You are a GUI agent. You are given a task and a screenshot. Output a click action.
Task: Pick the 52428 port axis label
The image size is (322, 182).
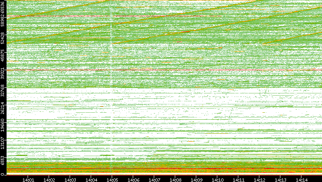click(3, 39)
